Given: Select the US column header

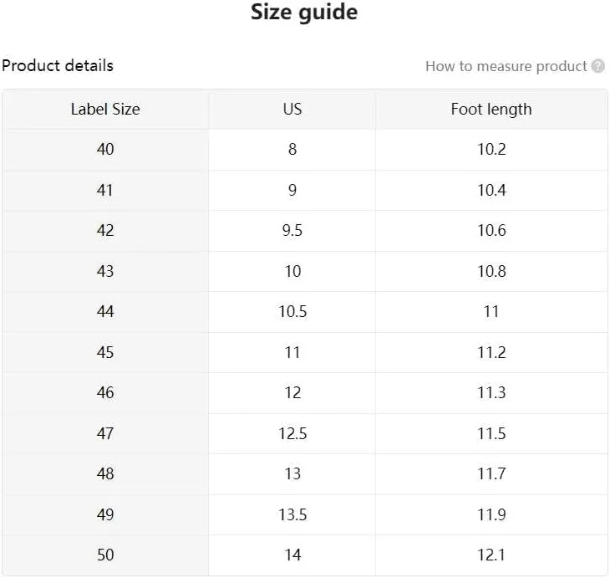Looking at the screenshot, I should [292, 110].
